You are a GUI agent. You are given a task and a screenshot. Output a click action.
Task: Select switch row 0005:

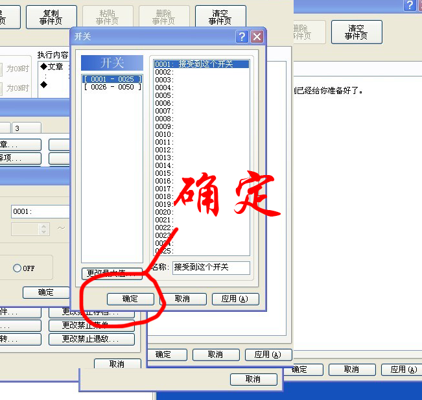202,95
